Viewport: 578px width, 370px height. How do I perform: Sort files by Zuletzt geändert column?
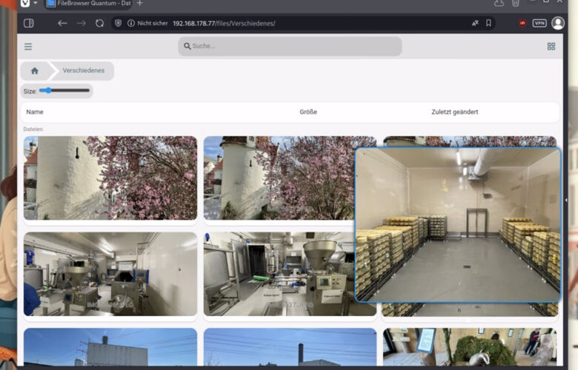tap(454, 112)
